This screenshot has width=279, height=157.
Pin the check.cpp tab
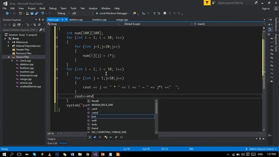[x=63, y=20]
